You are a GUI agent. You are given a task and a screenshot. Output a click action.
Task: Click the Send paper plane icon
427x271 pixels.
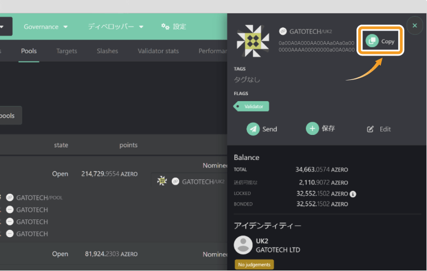pyautogui.click(x=253, y=129)
